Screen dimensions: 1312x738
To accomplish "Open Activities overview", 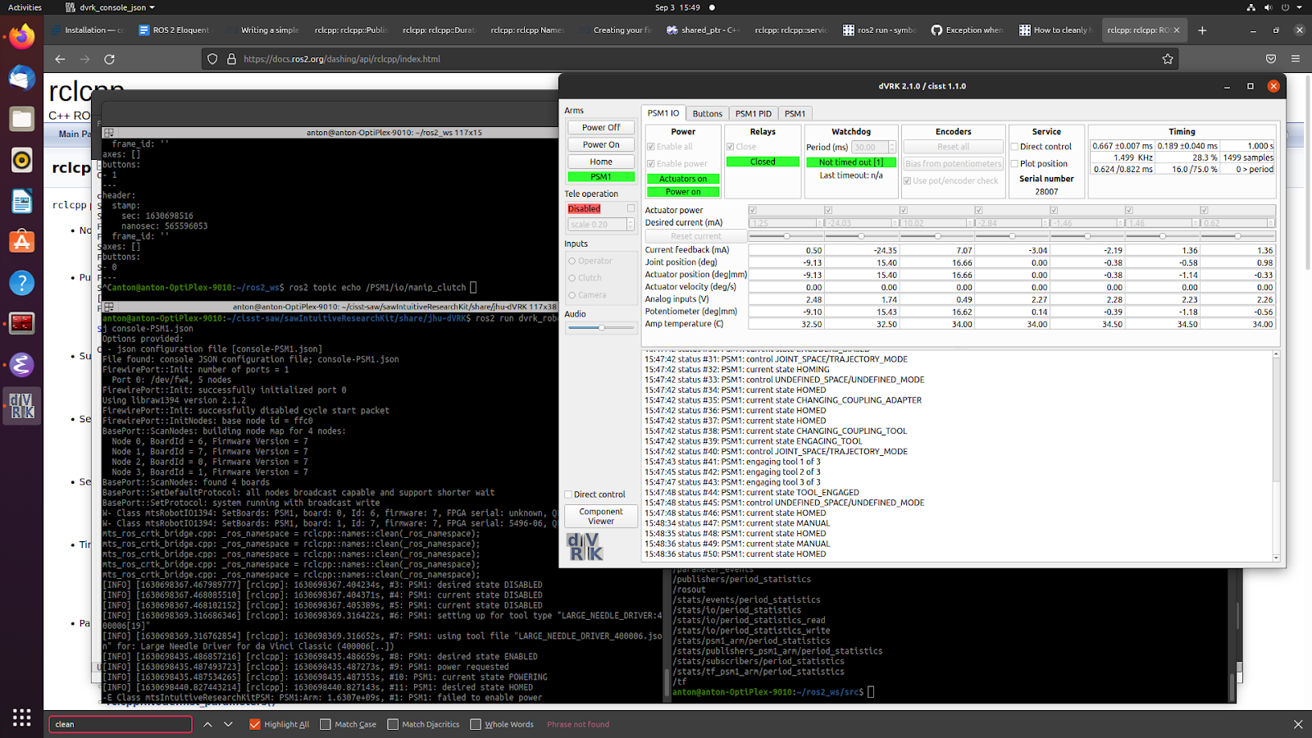I will click(25, 7).
